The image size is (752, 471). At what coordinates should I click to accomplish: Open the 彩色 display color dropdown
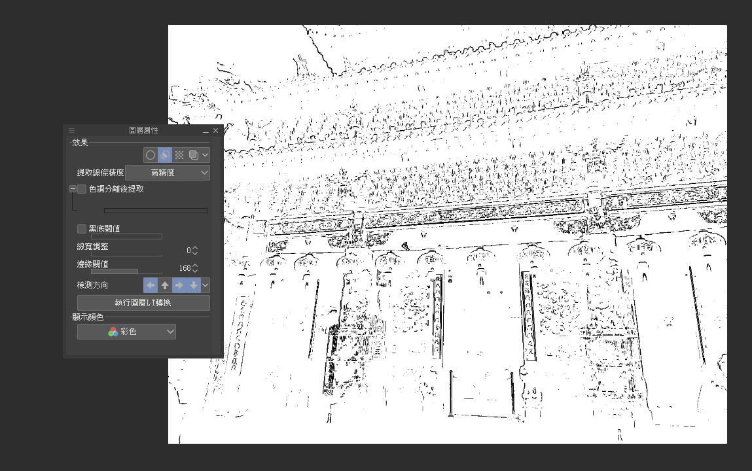126,332
